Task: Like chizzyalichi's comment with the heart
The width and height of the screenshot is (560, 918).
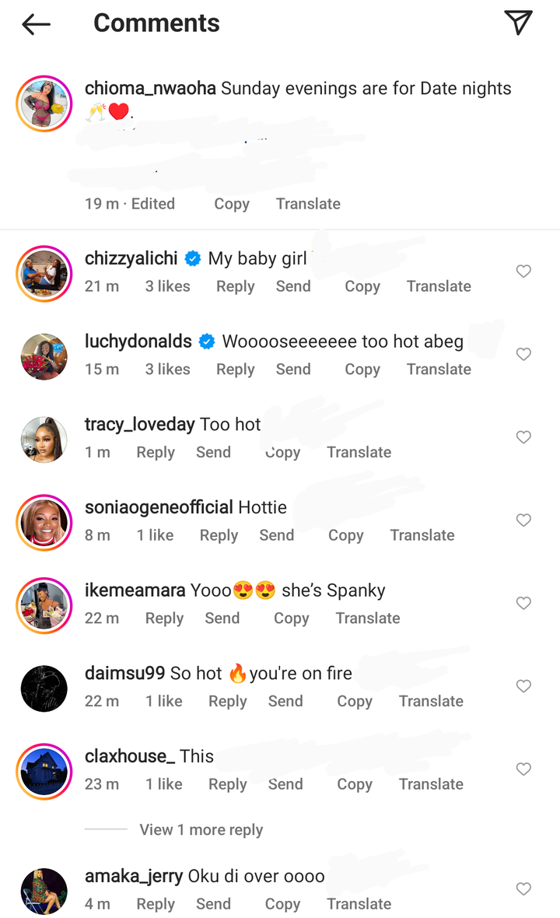Action: click(x=523, y=271)
